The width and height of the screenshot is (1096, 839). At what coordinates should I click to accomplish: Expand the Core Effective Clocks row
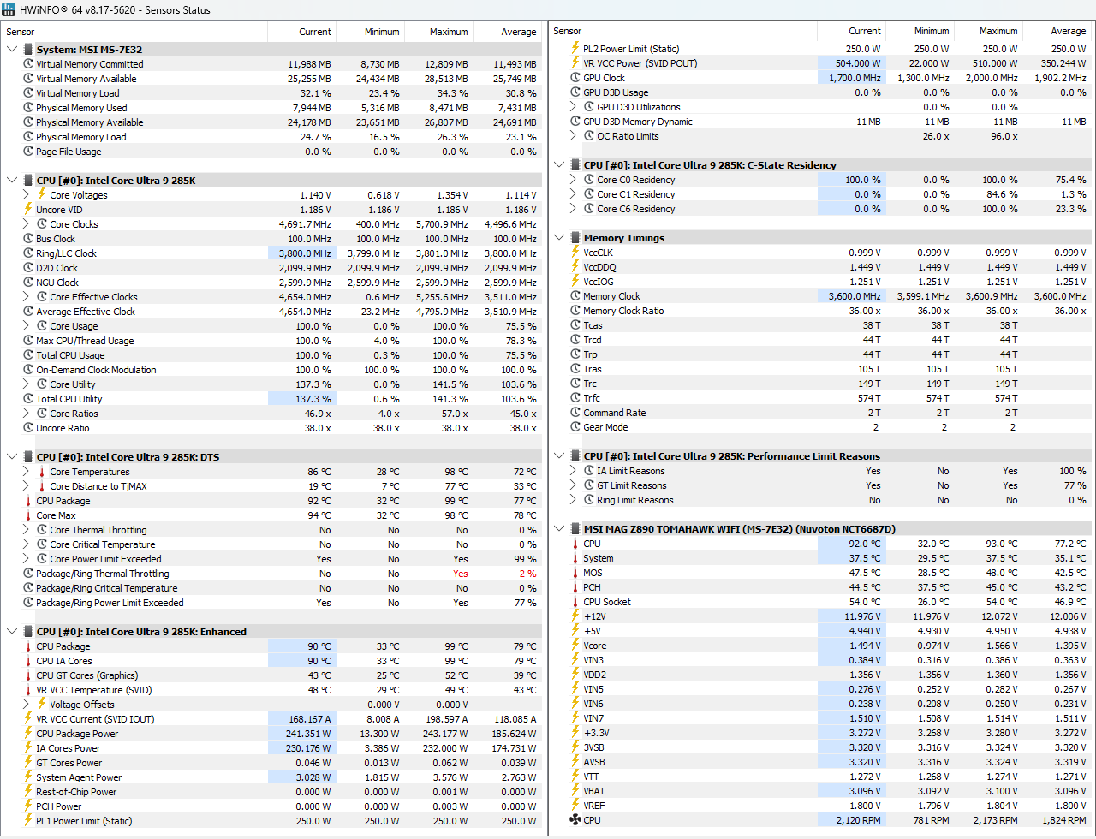pos(27,297)
